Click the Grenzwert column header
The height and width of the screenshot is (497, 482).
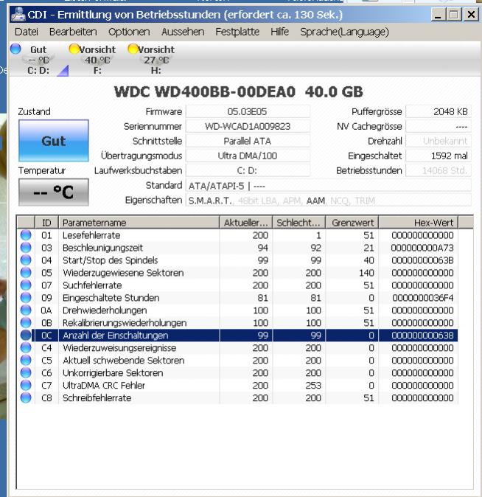tap(352, 223)
